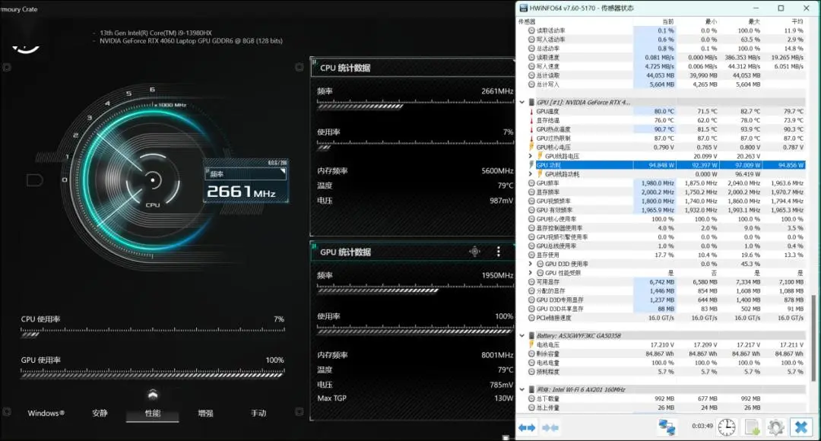821x441 pixels.
Task: Select the 性能 operating mode
Action: [x=152, y=413]
